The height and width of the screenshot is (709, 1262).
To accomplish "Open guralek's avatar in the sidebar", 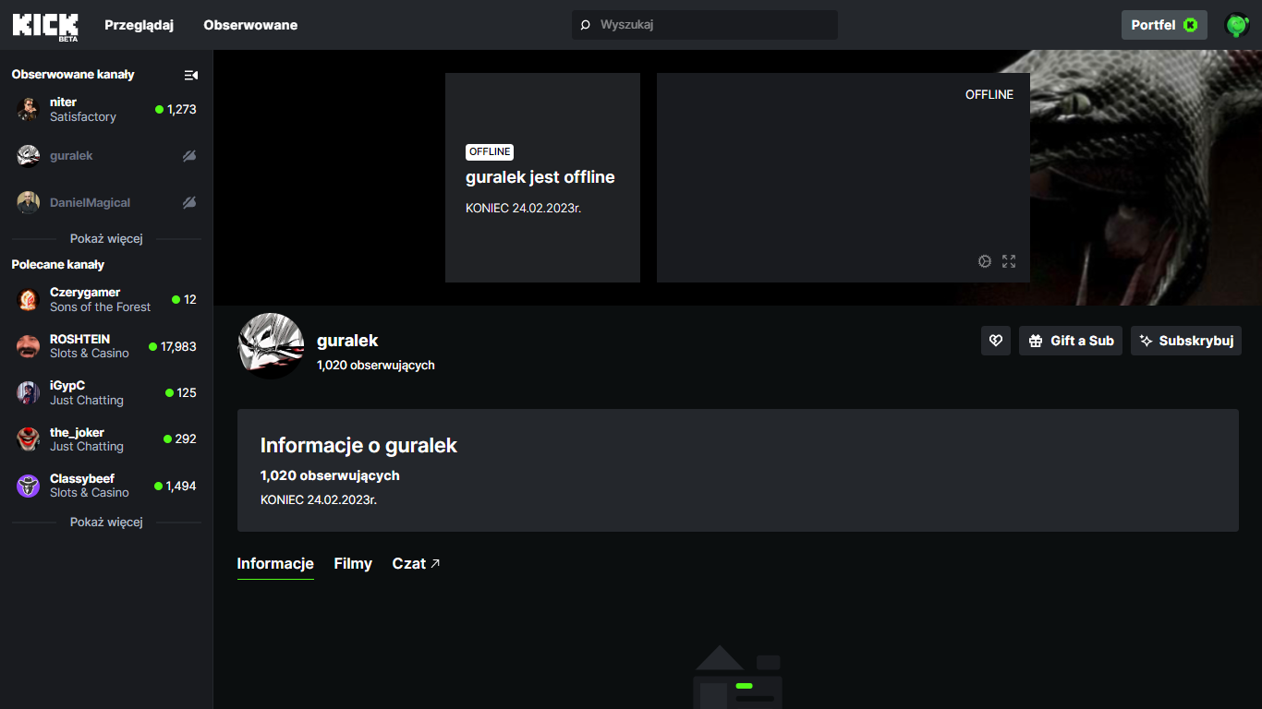I will click(29, 156).
